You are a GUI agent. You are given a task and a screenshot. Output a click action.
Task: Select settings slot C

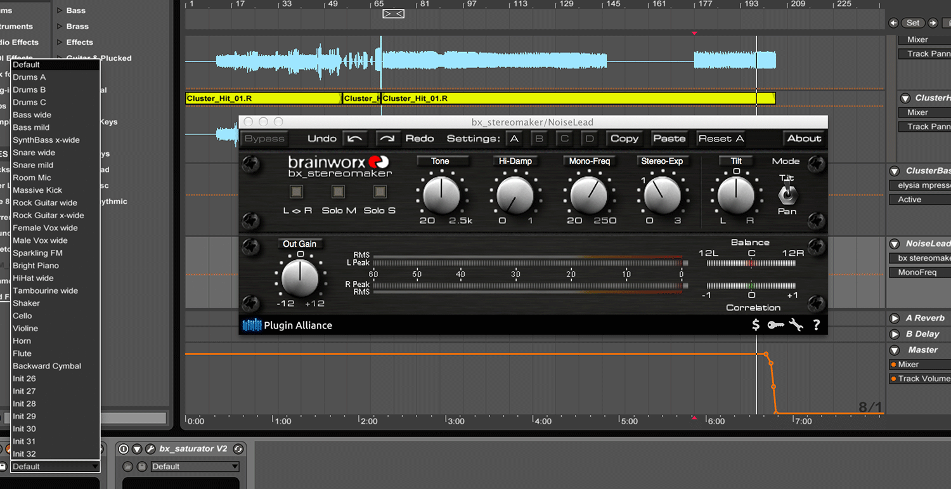click(x=564, y=138)
